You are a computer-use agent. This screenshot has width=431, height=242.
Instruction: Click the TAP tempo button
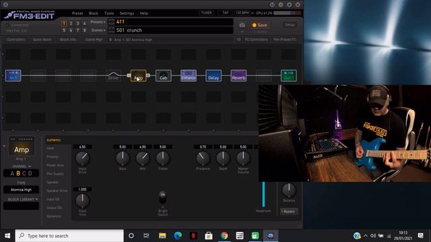coord(226,13)
